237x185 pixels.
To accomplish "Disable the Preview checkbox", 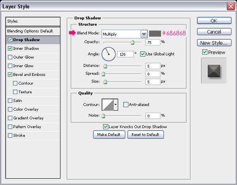I will [x=204, y=52].
